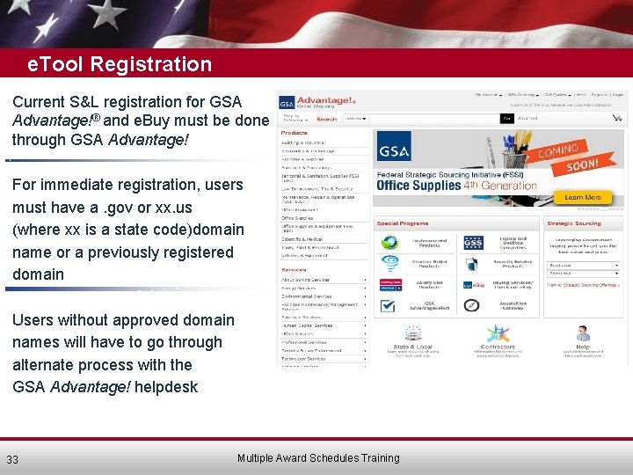Click the State & Local text link
The width and height of the screenshot is (633, 475).
[412, 347]
